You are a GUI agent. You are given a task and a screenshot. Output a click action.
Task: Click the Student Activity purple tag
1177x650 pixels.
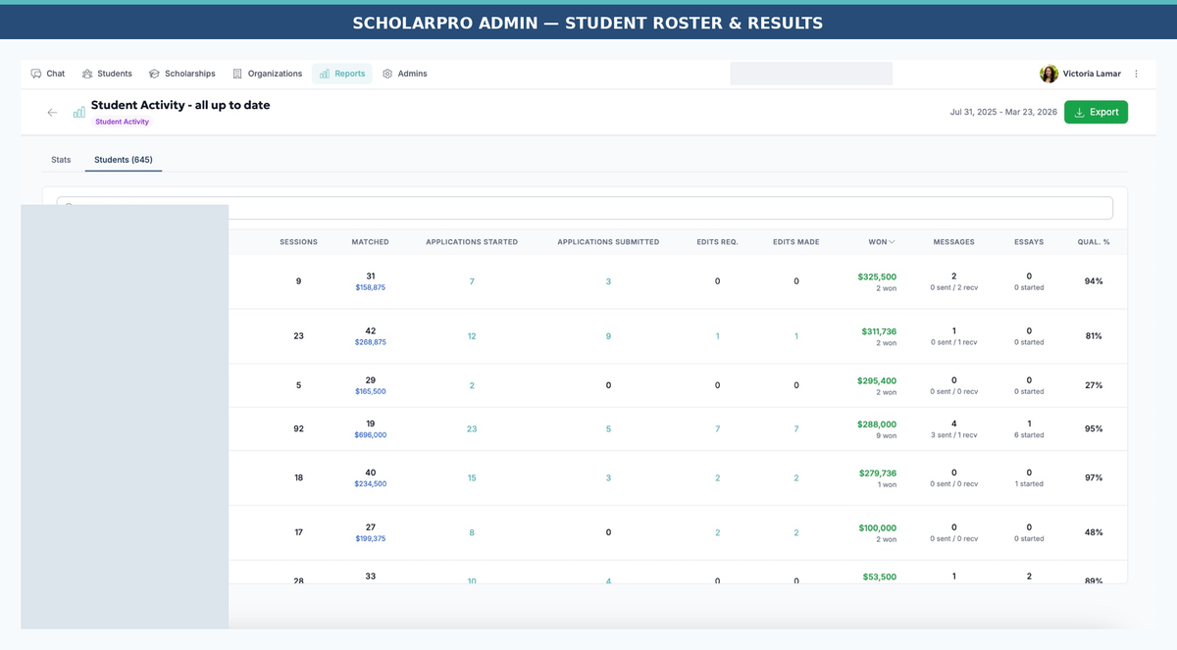tap(123, 122)
